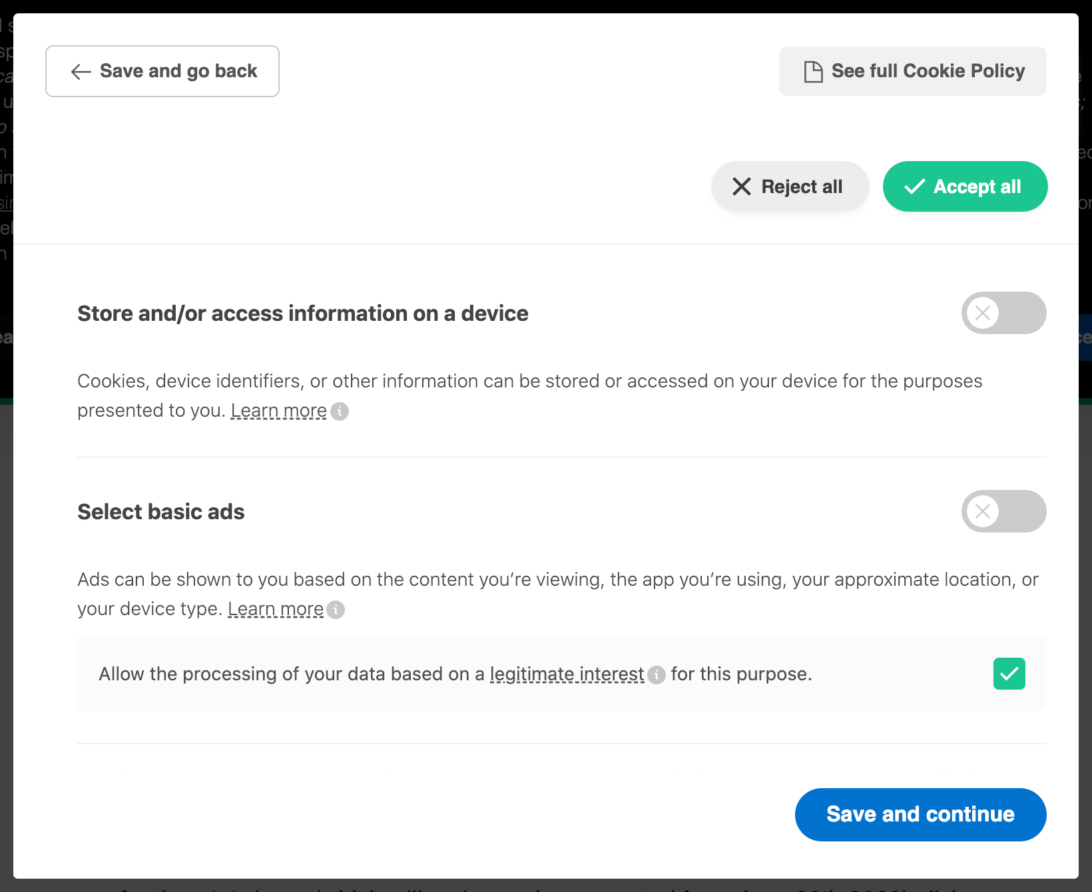Click the Accept all button
The image size is (1092, 892).
coord(964,186)
